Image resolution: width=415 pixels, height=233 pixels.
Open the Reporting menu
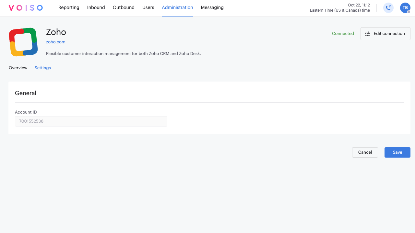pyautogui.click(x=69, y=7)
